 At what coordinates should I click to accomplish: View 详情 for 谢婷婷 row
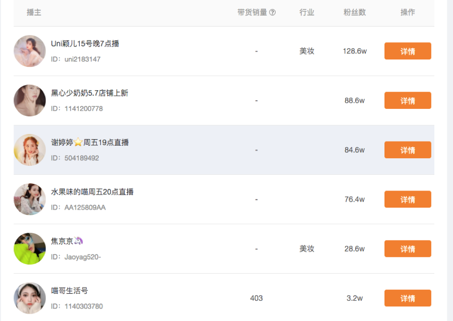click(408, 150)
